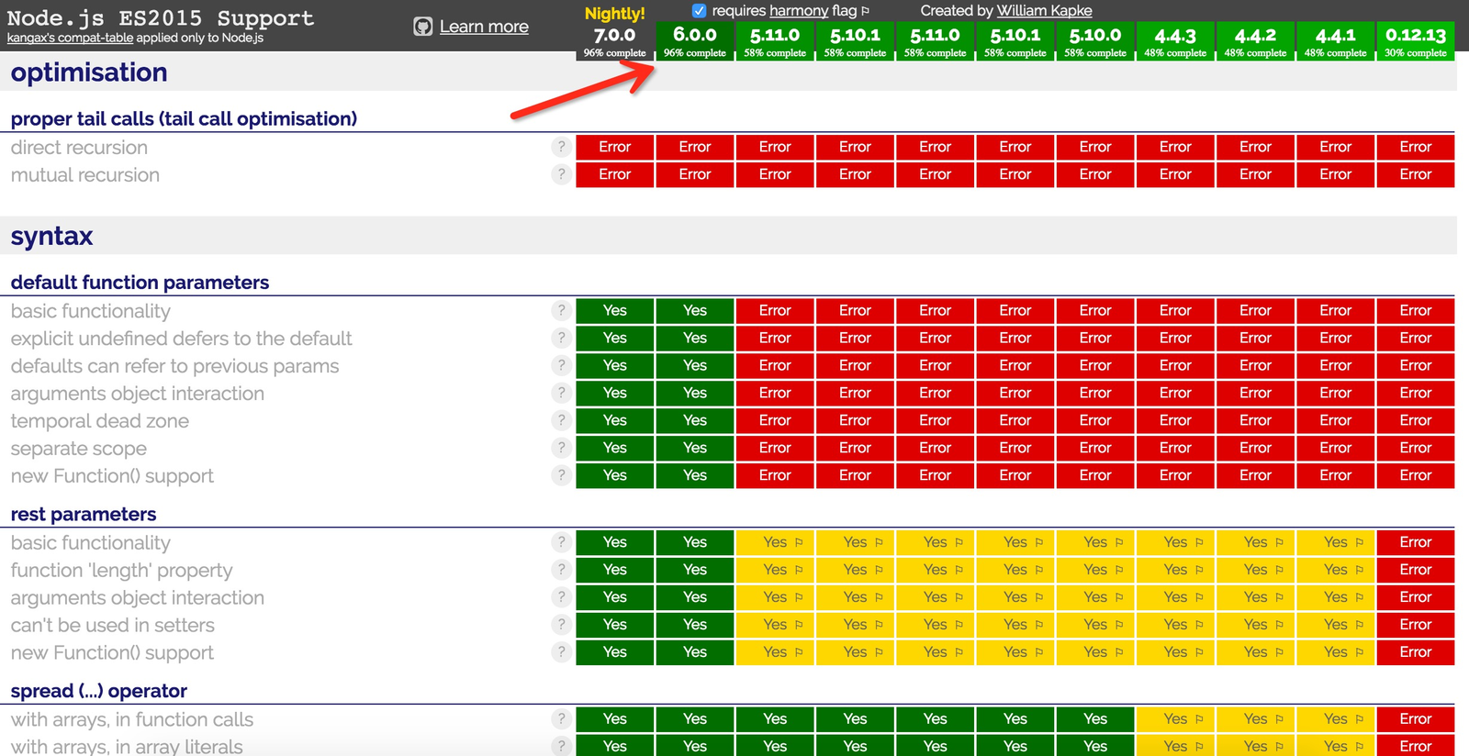Open the Learn more link
Image resolution: width=1469 pixels, height=756 pixels.
[484, 27]
